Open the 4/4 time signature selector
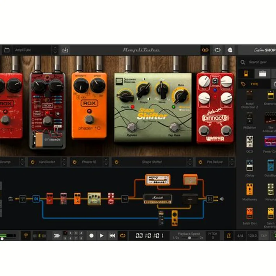Image resolution: width=276 pixels, height=276 pixels. [x=240, y=236]
